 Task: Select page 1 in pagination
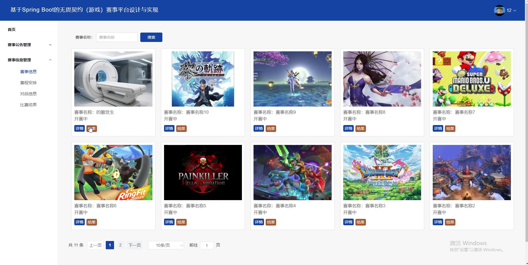click(110, 245)
